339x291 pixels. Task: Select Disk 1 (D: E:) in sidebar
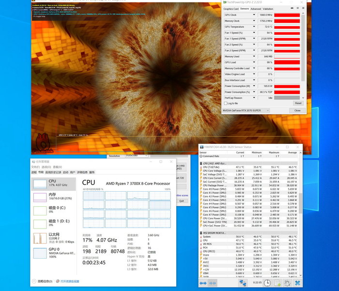[x=54, y=224]
